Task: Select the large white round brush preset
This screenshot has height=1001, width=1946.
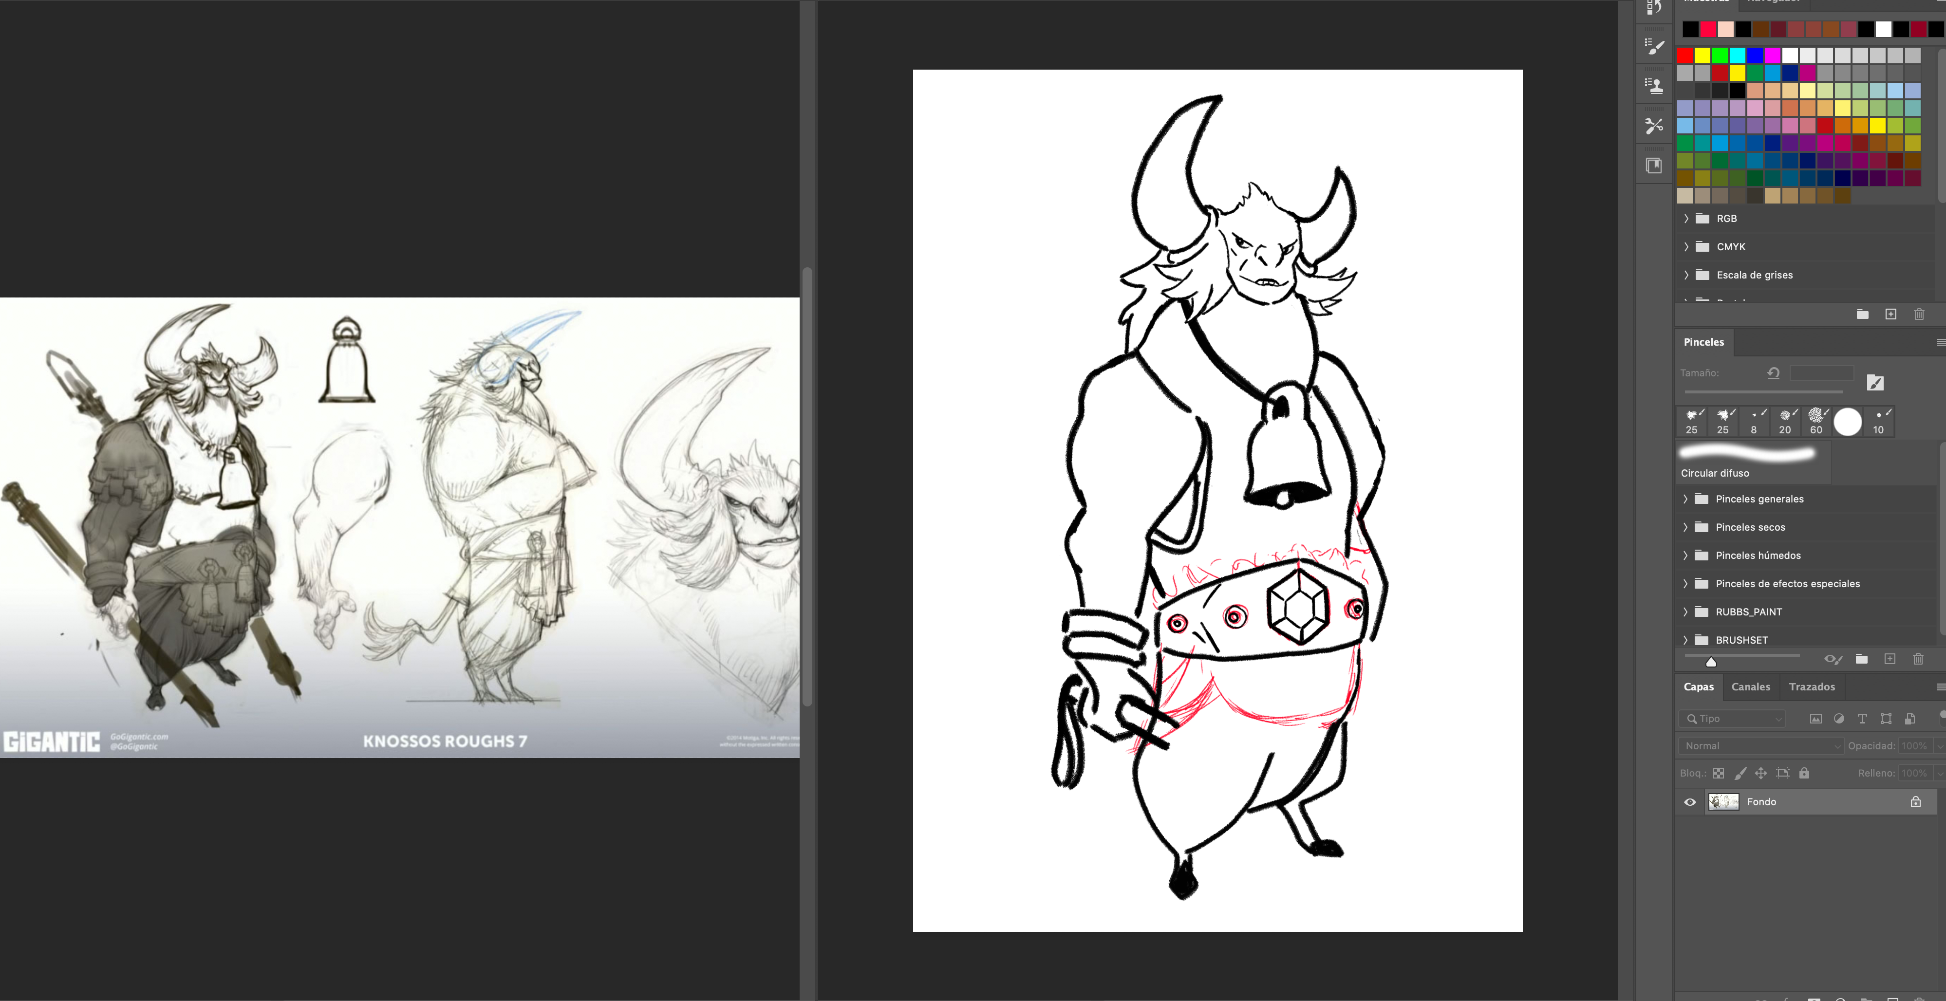Action: [1848, 422]
